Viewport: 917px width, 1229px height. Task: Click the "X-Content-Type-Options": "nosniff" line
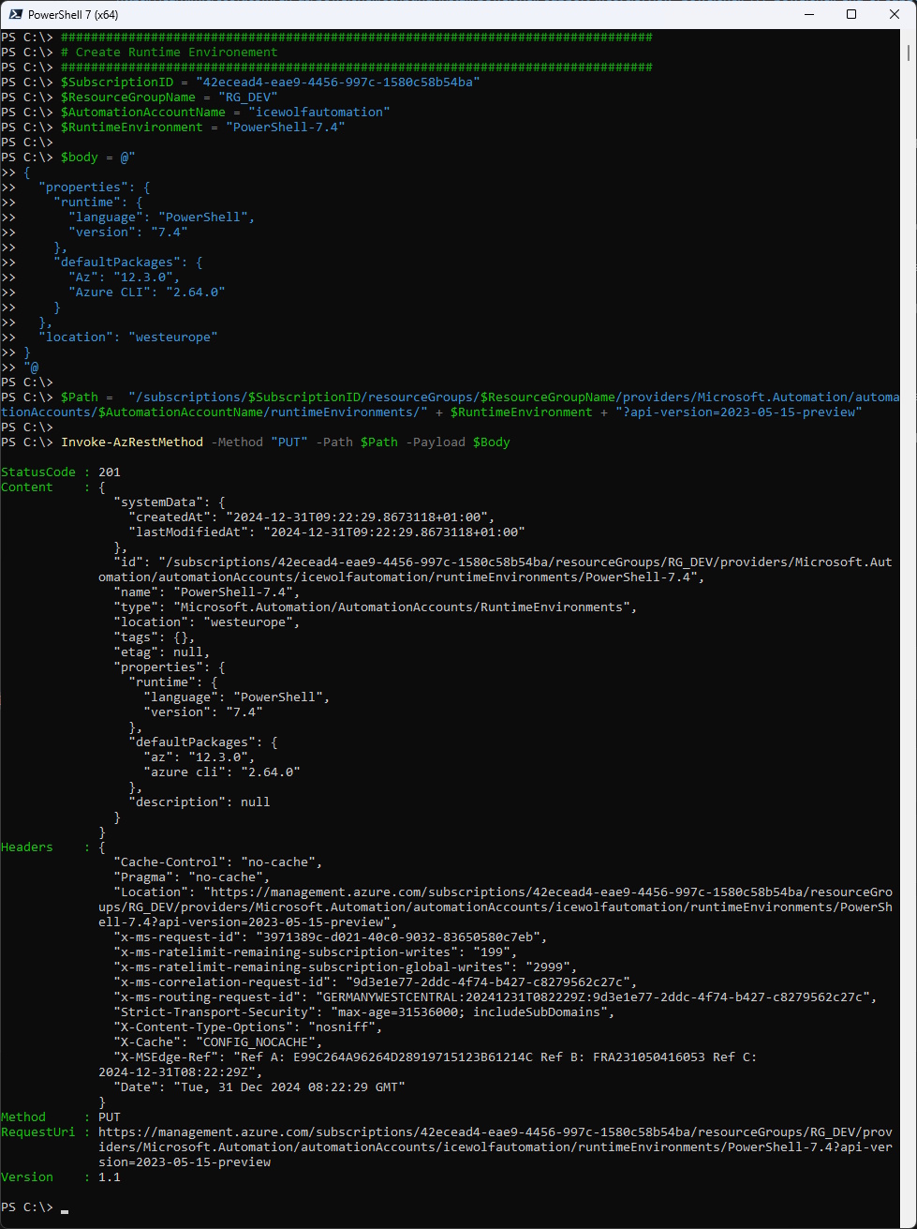pyautogui.click(x=248, y=1027)
